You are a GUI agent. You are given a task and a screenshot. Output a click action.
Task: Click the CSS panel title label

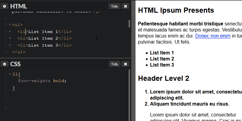pyautogui.click(x=15, y=64)
